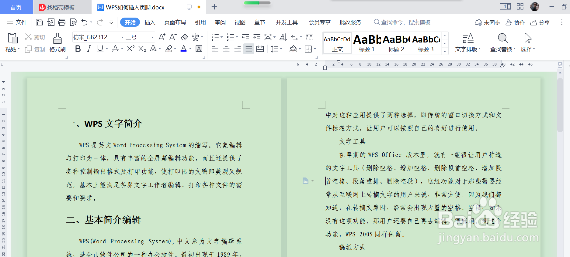This screenshot has height=257, width=570.
Task: Apply text highlight color pen
Action: point(169,49)
